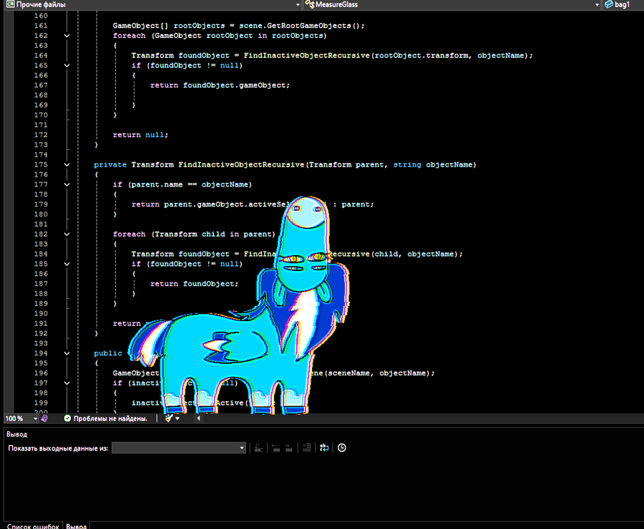Click the find message in code icon
This screenshot has height=529, width=644.
pos(258,448)
